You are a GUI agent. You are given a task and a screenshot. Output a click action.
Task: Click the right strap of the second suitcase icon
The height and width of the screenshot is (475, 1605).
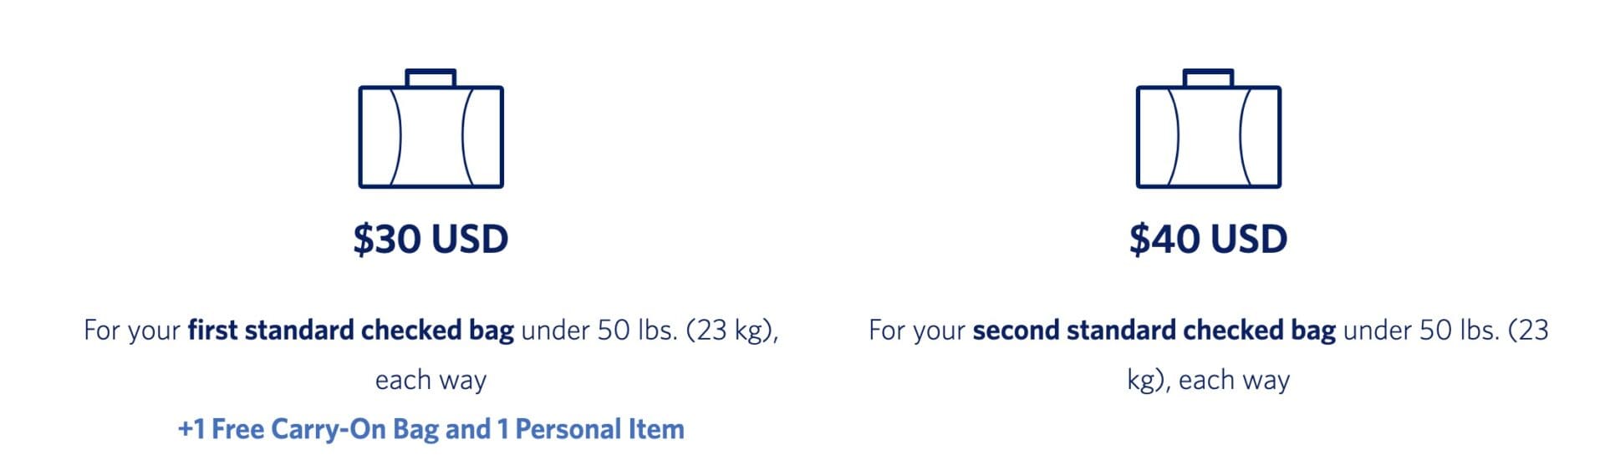[1245, 136]
